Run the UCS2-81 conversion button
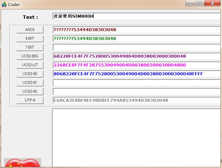Image resolution: width=222 pixels, height=168 pixels. click(x=30, y=82)
